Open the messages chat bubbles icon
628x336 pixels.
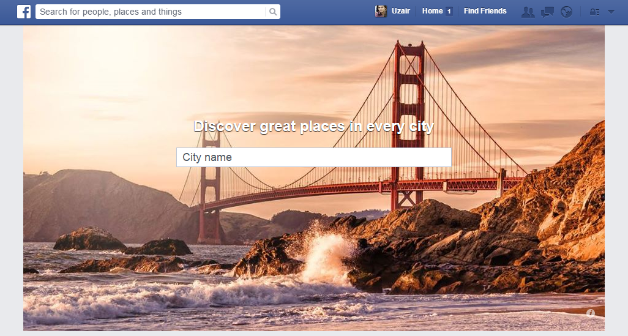(x=547, y=12)
